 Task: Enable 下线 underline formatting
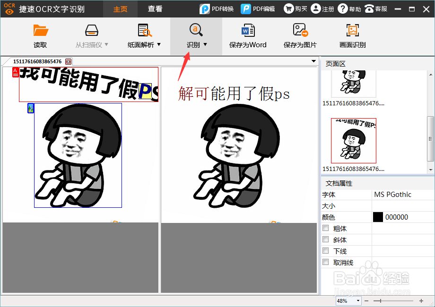pyautogui.click(x=325, y=251)
